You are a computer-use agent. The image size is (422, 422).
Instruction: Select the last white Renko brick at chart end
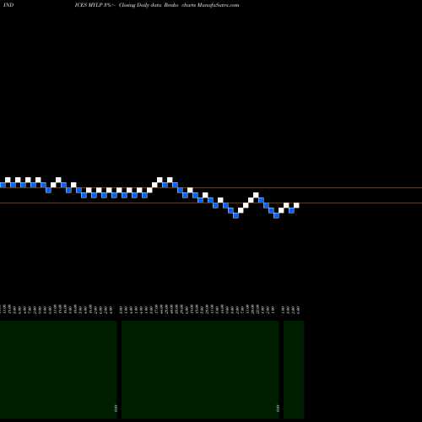coord(296,205)
